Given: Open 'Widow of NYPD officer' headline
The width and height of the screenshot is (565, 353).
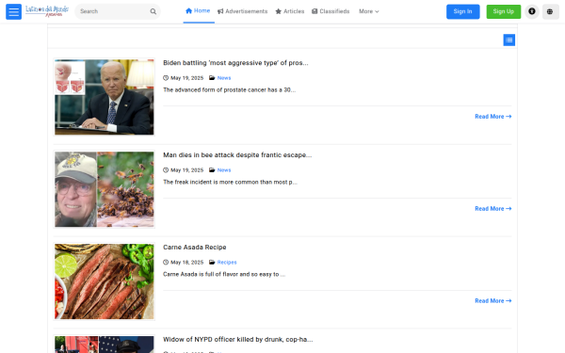Looking at the screenshot, I should pos(238,339).
